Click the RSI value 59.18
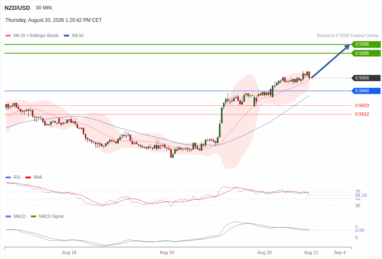382x259 pixels. 361,195
